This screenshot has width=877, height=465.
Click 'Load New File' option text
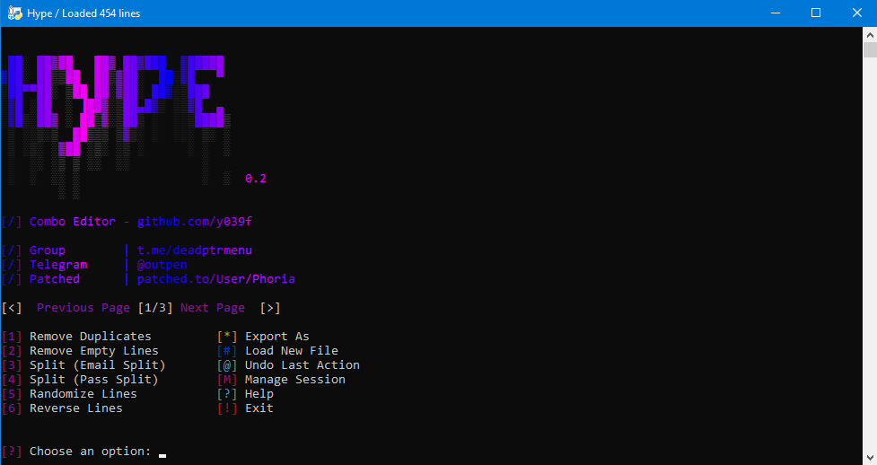coord(292,351)
